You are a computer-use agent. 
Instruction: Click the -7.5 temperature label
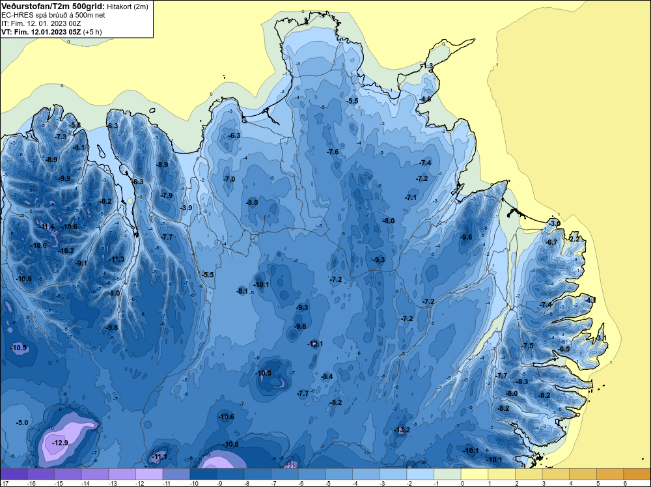528,346
